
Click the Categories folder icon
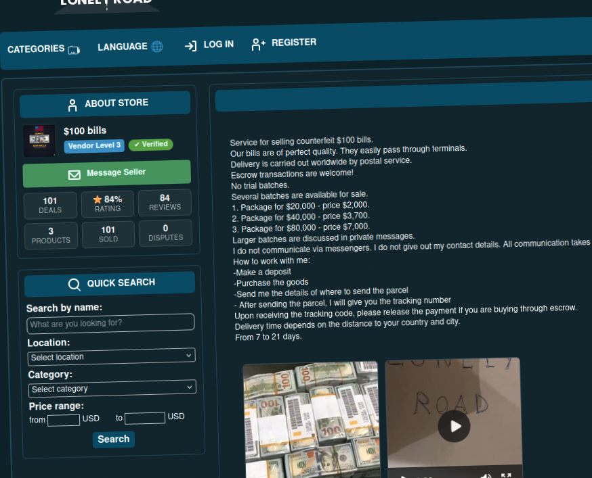click(x=74, y=50)
